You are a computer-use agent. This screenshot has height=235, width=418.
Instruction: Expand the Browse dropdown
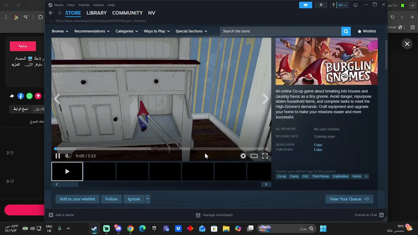point(60,31)
